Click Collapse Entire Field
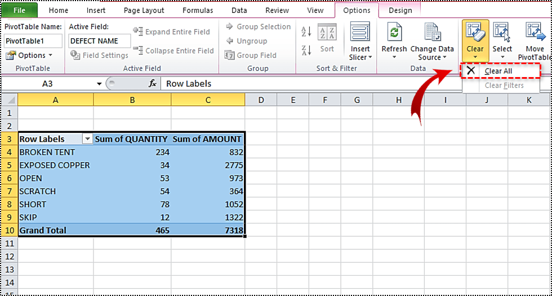 click(x=173, y=51)
